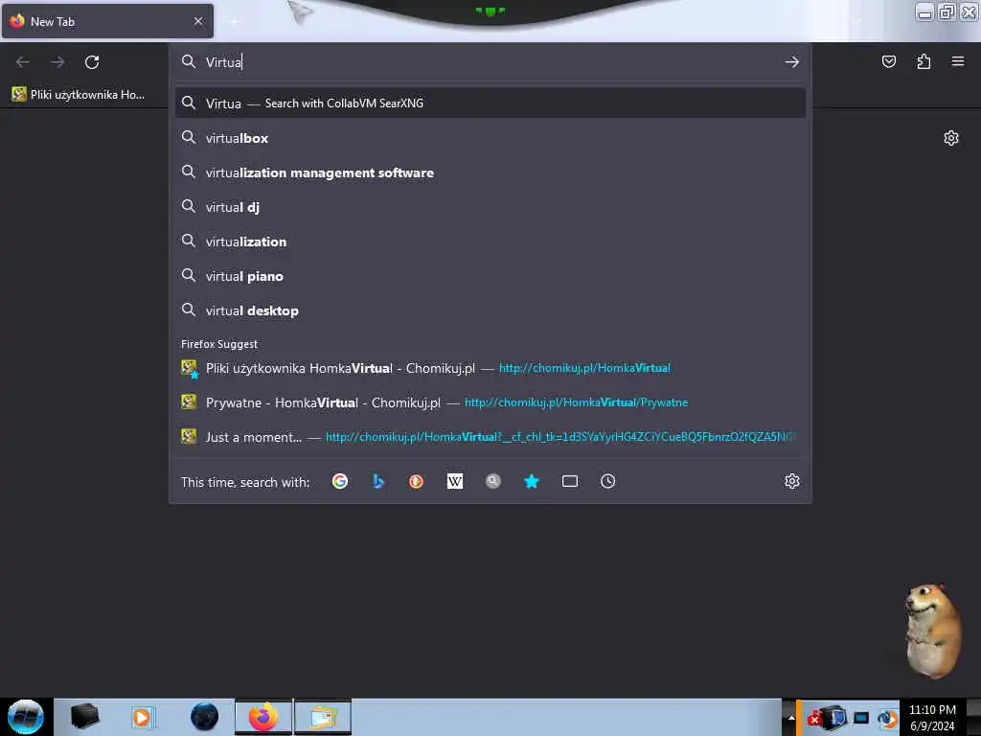
Task: Close the New Tab tab
Action: pyautogui.click(x=198, y=21)
